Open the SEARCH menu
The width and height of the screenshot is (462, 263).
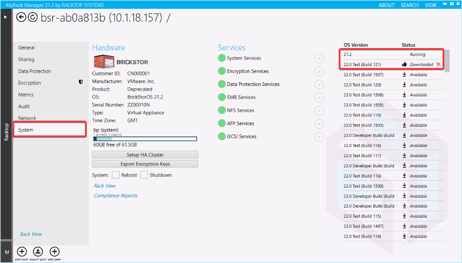tap(409, 5)
